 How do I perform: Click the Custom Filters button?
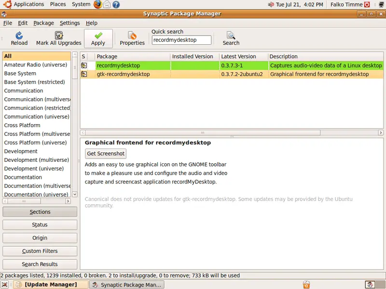(40, 251)
